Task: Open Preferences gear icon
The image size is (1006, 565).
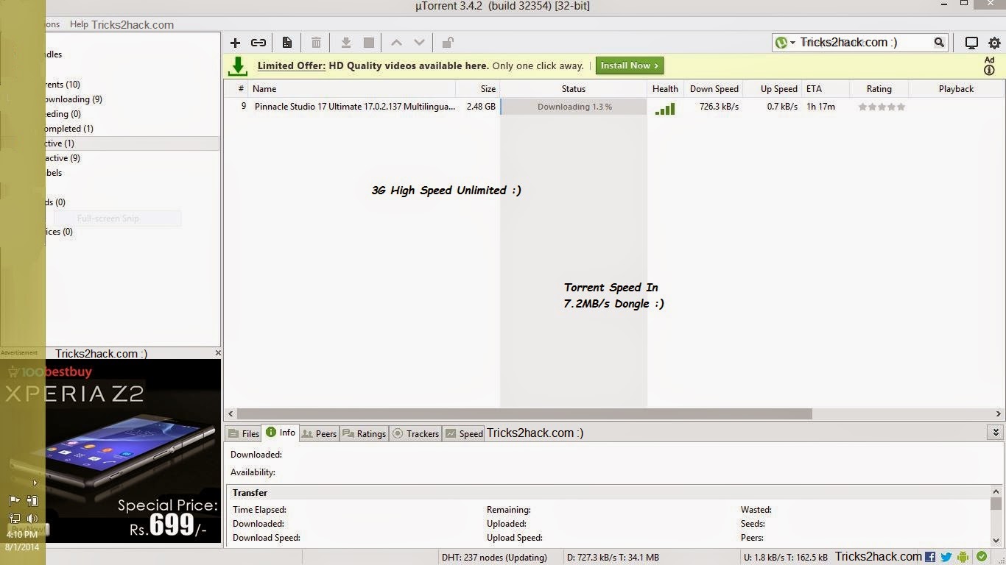Action: 995,43
